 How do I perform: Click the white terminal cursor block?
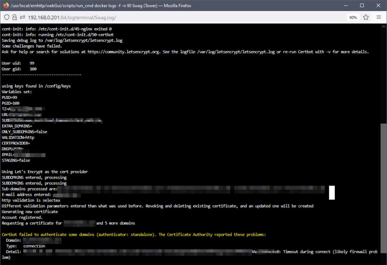pos(332,193)
